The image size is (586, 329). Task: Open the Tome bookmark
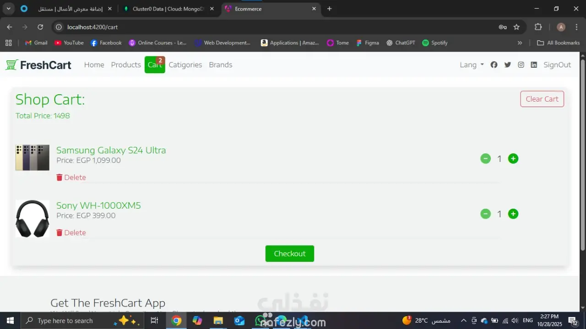point(338,43)
